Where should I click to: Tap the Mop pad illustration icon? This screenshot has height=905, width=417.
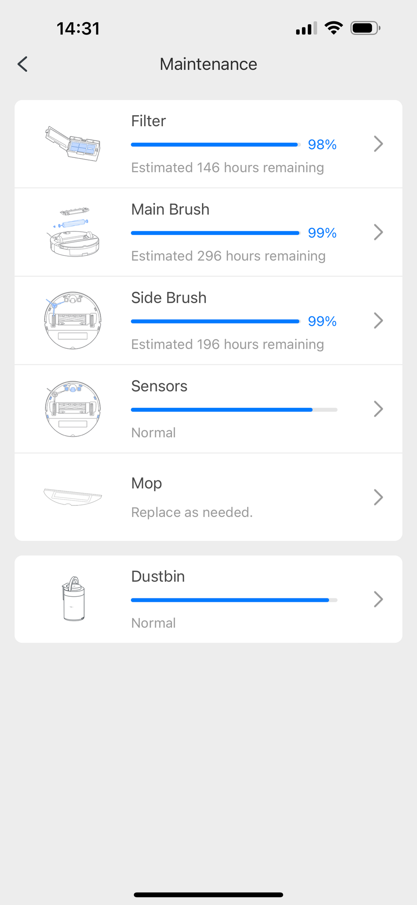tap(73, 497)
